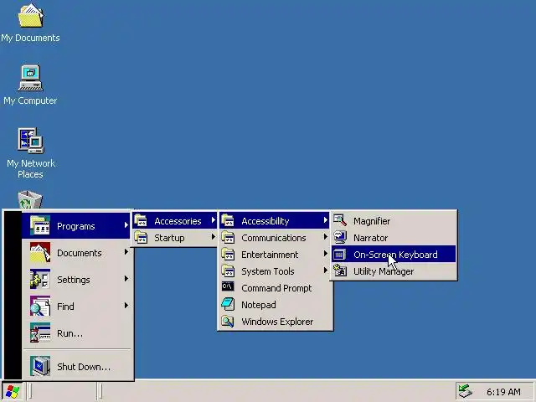Click the Shut Down monitor icon
The image size is (536, 402).
click(x=40, y=366)
